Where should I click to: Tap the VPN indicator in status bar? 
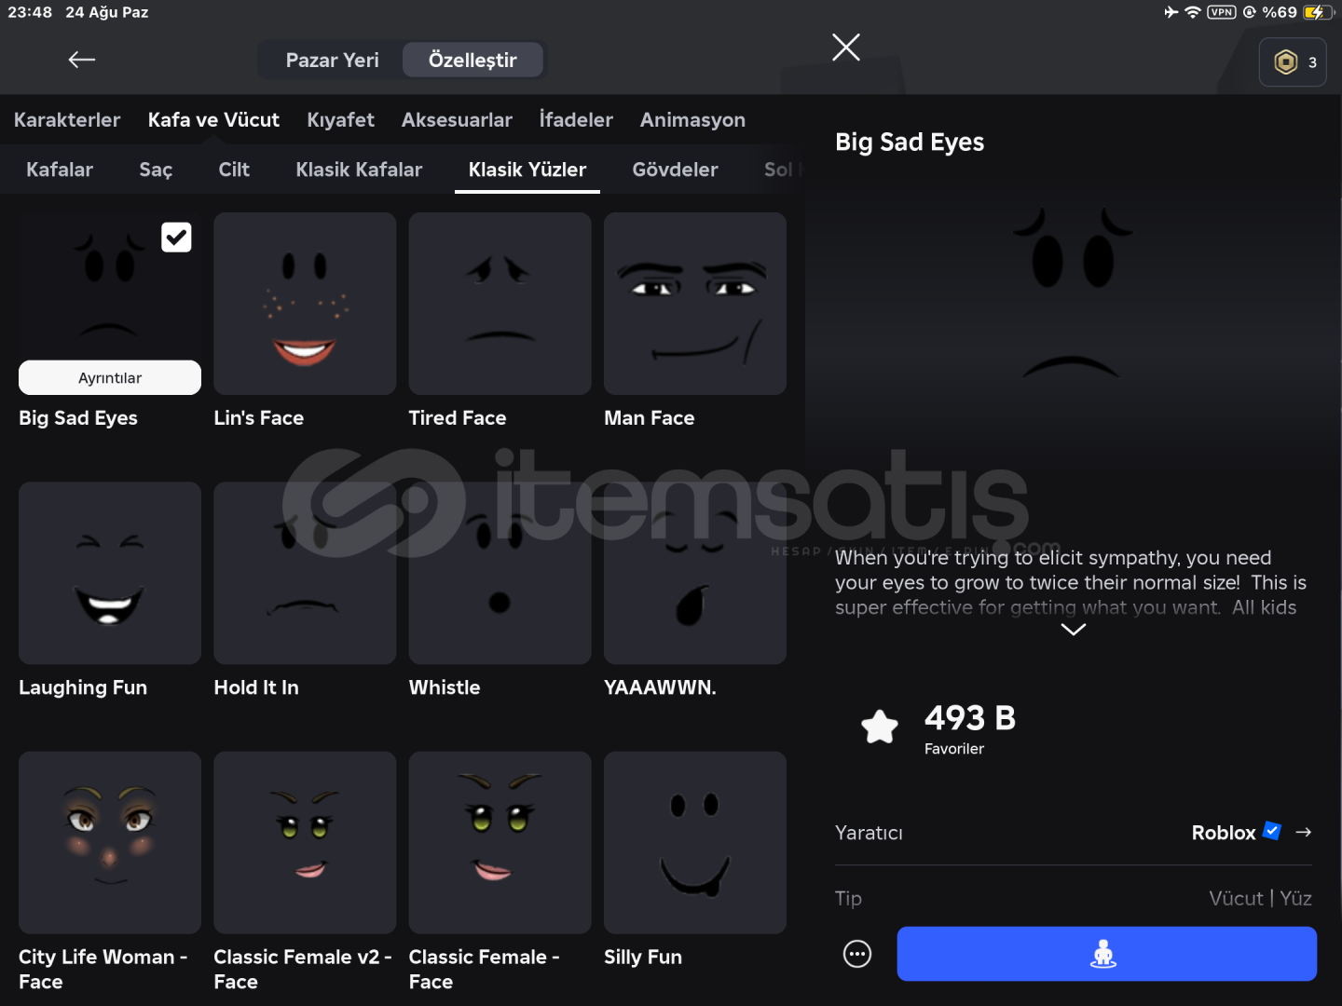(1221, 12)
